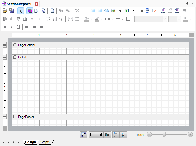This screenshot has height=146, width=196.
Task: Select the Barcode control tool
Action: click(141, 11)
